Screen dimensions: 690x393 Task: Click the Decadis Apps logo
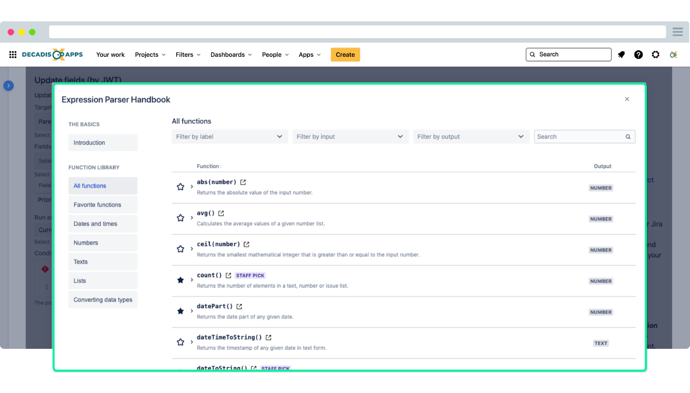tap(52, 55)
